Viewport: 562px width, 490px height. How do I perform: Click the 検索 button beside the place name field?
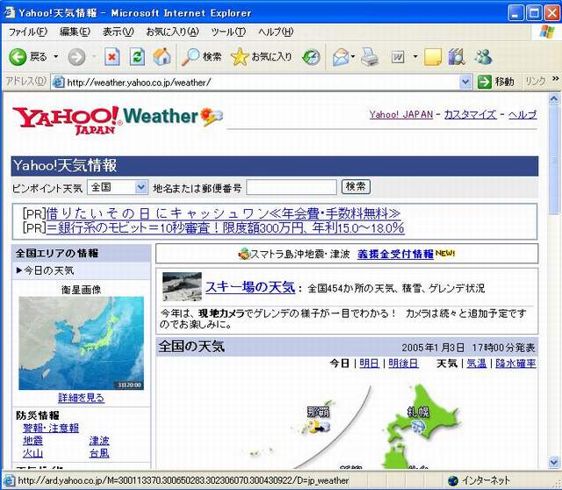click(356, 187)
